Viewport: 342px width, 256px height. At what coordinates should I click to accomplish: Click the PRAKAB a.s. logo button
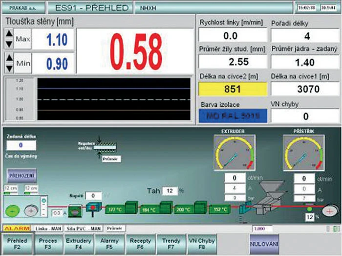[23, 8]
